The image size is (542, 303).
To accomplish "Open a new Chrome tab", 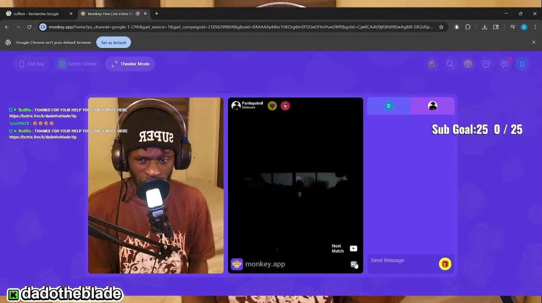I will coord(157,13).
